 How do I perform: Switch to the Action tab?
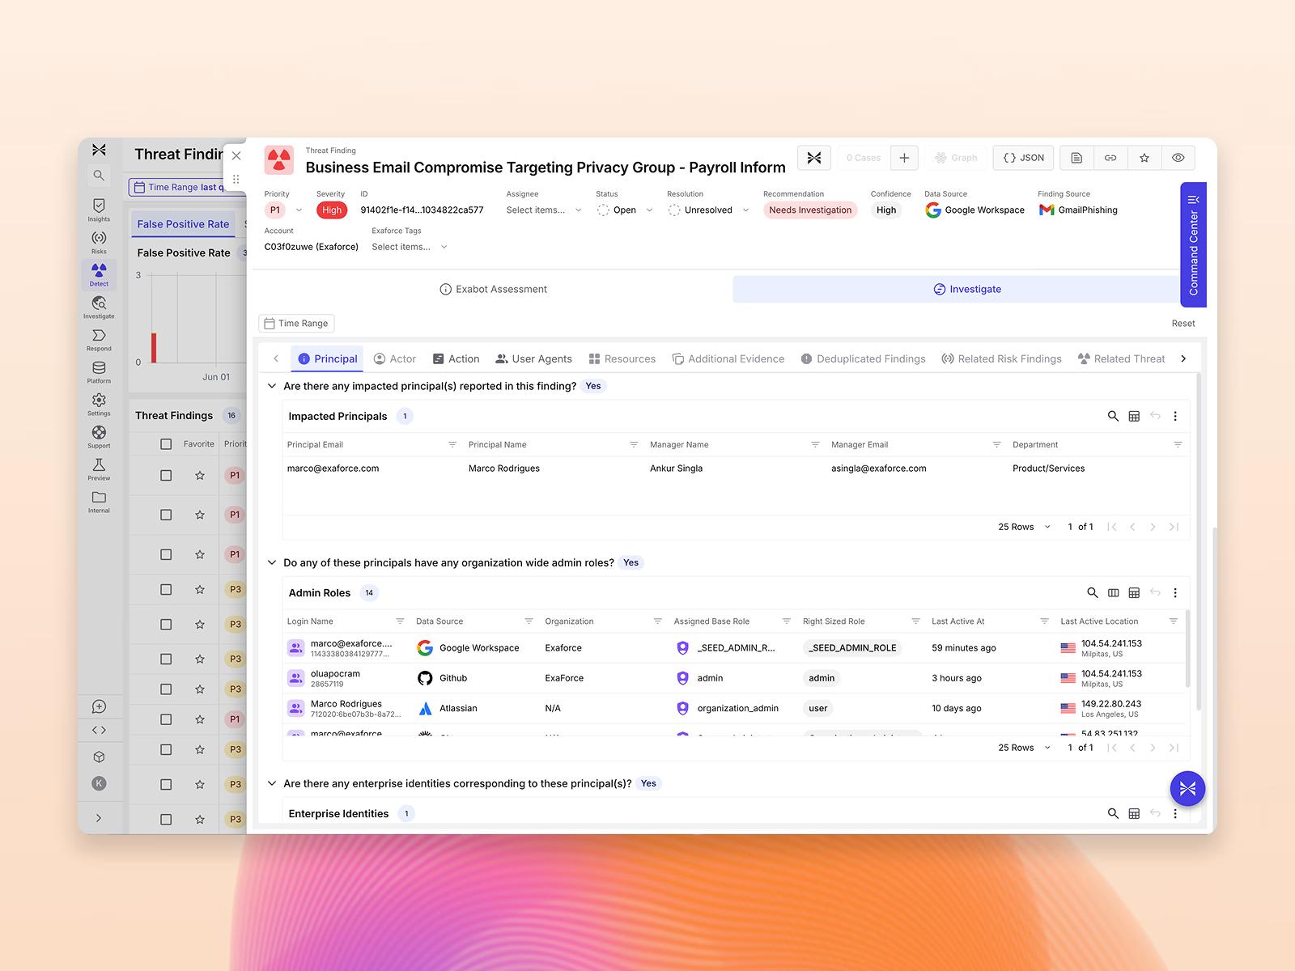(x=456, y=358)
